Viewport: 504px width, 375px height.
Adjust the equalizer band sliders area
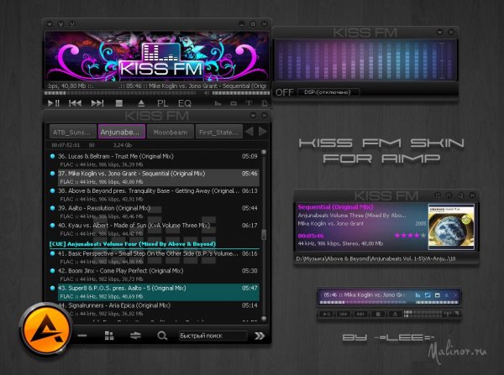(x=365, y=60)
